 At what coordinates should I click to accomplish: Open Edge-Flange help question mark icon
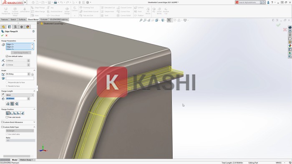tap(33, 31)
